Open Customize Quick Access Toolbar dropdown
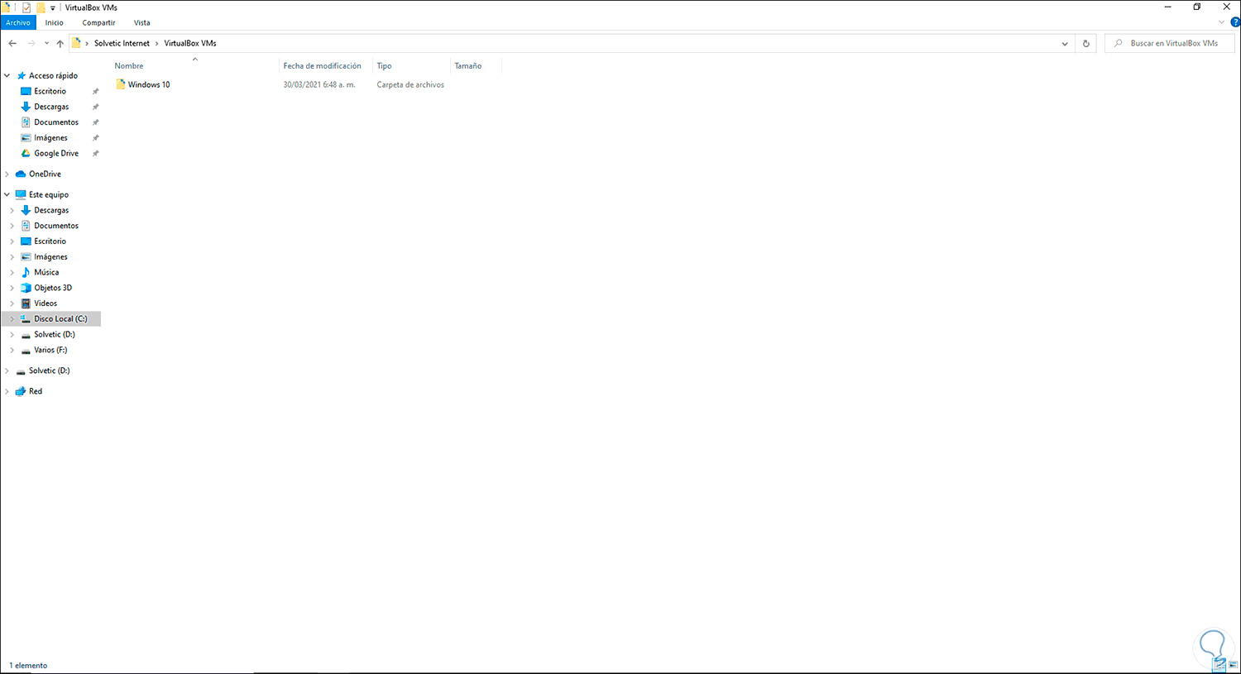The height and width of the screenshot is (674, 1241). [x=53, y=8]
